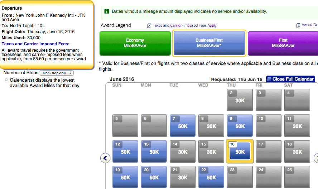Pick June 7 with 50K miles
The image size is (318, 189).
(183, 126)
